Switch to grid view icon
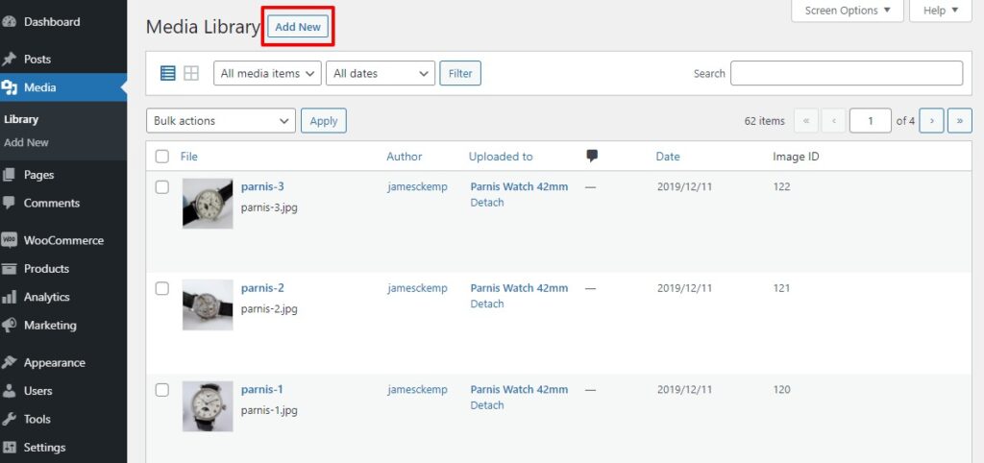The image size is (984, 463). pyautogui.click(x=191, y=73)
